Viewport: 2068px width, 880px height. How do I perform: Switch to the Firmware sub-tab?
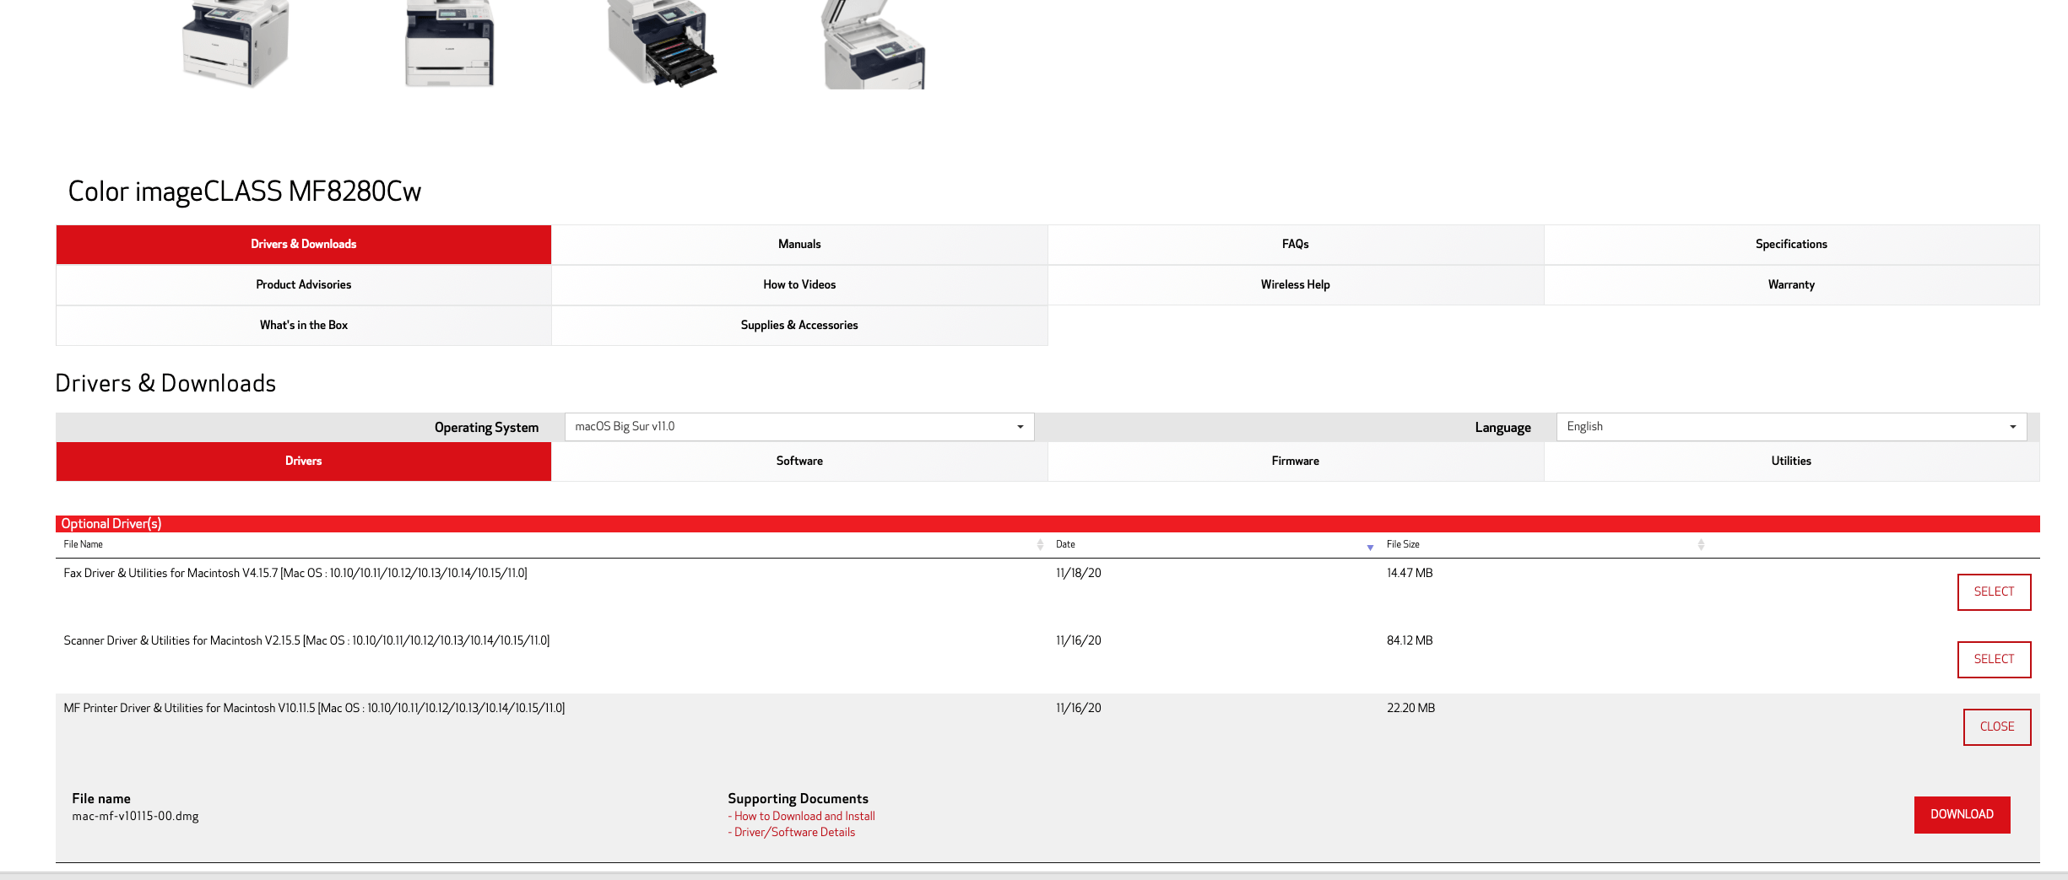(x=1295, y=461)
